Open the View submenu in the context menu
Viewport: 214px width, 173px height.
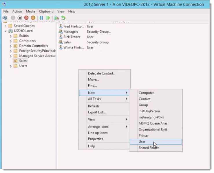pos(104,119)
